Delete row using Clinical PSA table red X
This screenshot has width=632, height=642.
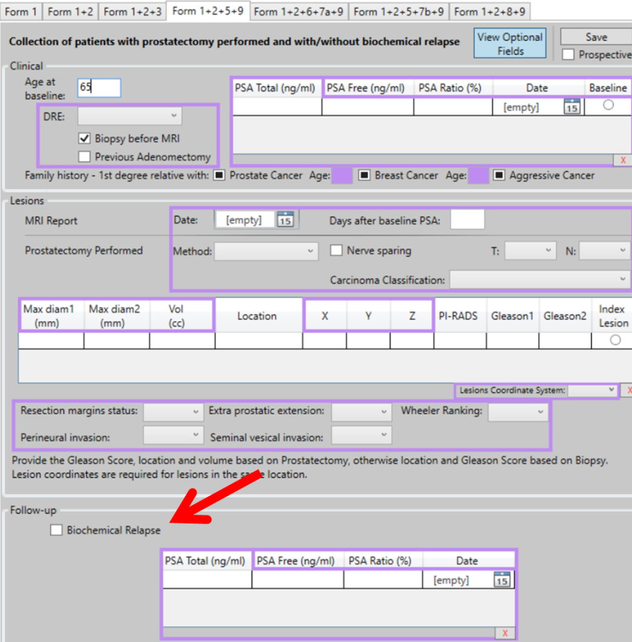[622, 160]
